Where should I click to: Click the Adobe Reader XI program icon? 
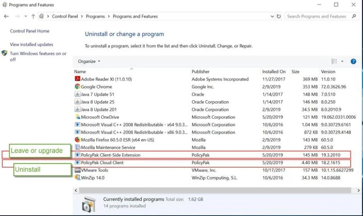[77, 79]
